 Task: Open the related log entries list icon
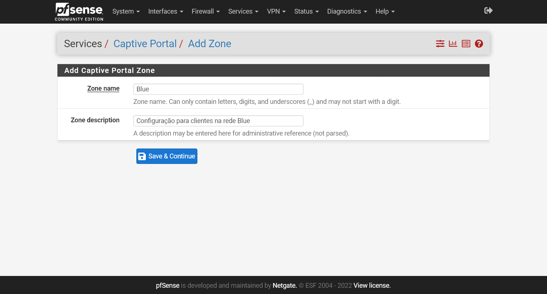coord(466,43)
